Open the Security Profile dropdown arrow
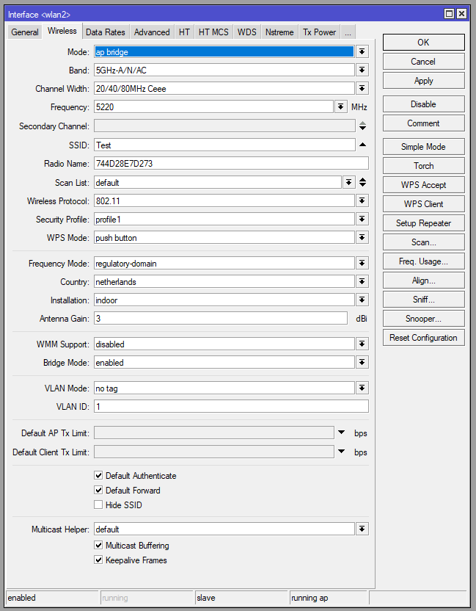This screenshot has height=611, width=476. click(x=362, y=219)
